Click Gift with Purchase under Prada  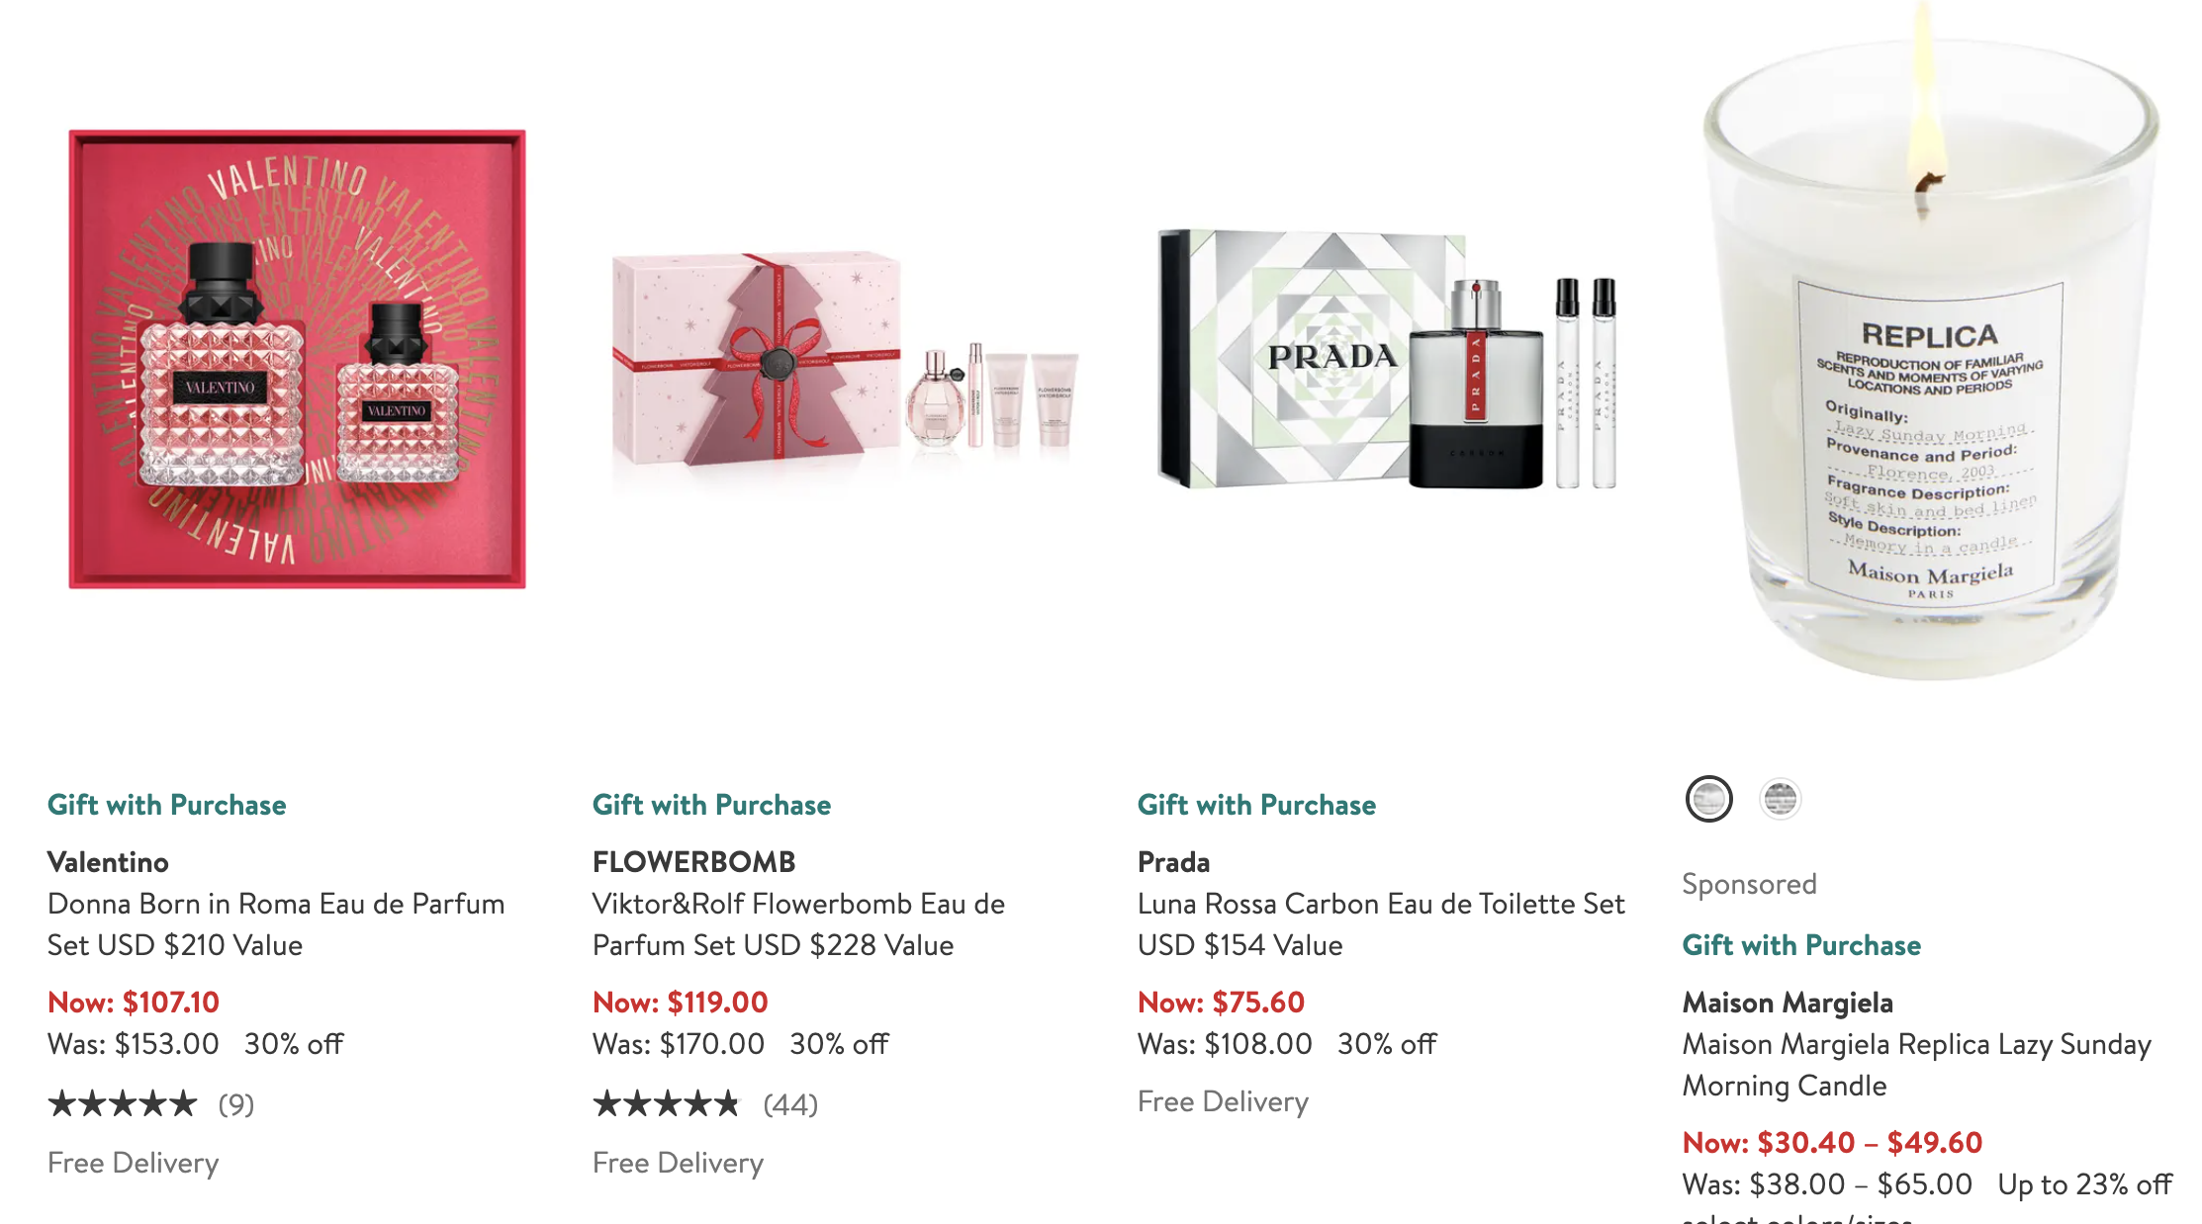[1256, 805]
